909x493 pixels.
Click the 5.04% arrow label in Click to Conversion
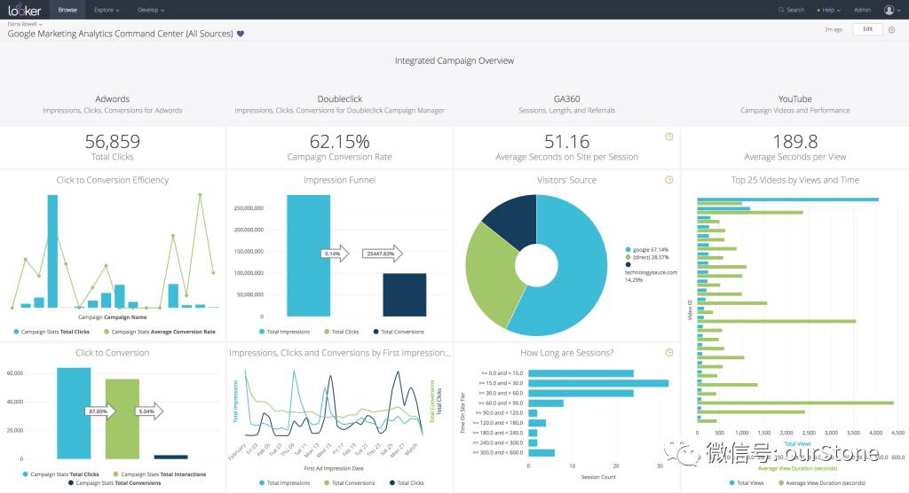click(x=148, y=411)
